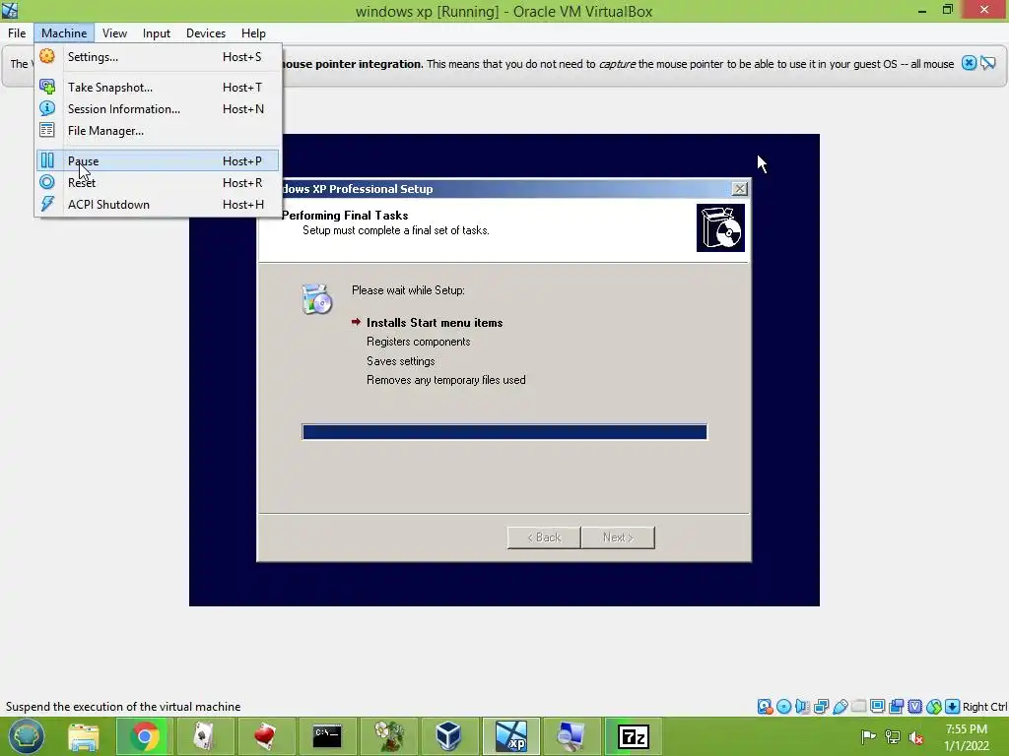
Task: Dismiss the mouse integration notification
Action: pyautogui.click(x=969, y=63)
